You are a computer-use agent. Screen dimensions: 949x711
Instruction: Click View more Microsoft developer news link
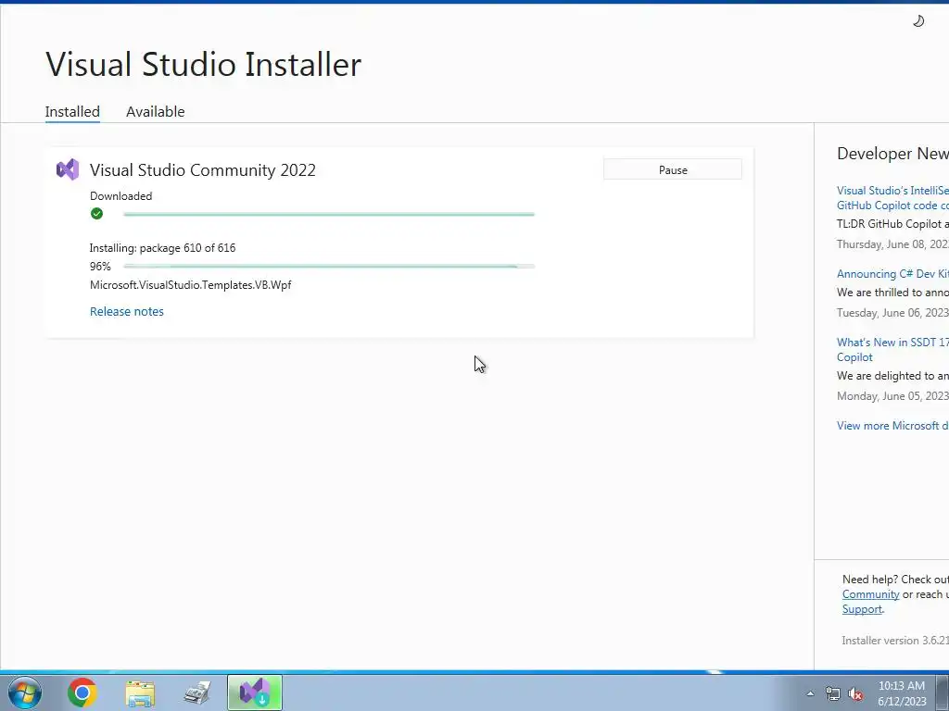tap(892, 426)
